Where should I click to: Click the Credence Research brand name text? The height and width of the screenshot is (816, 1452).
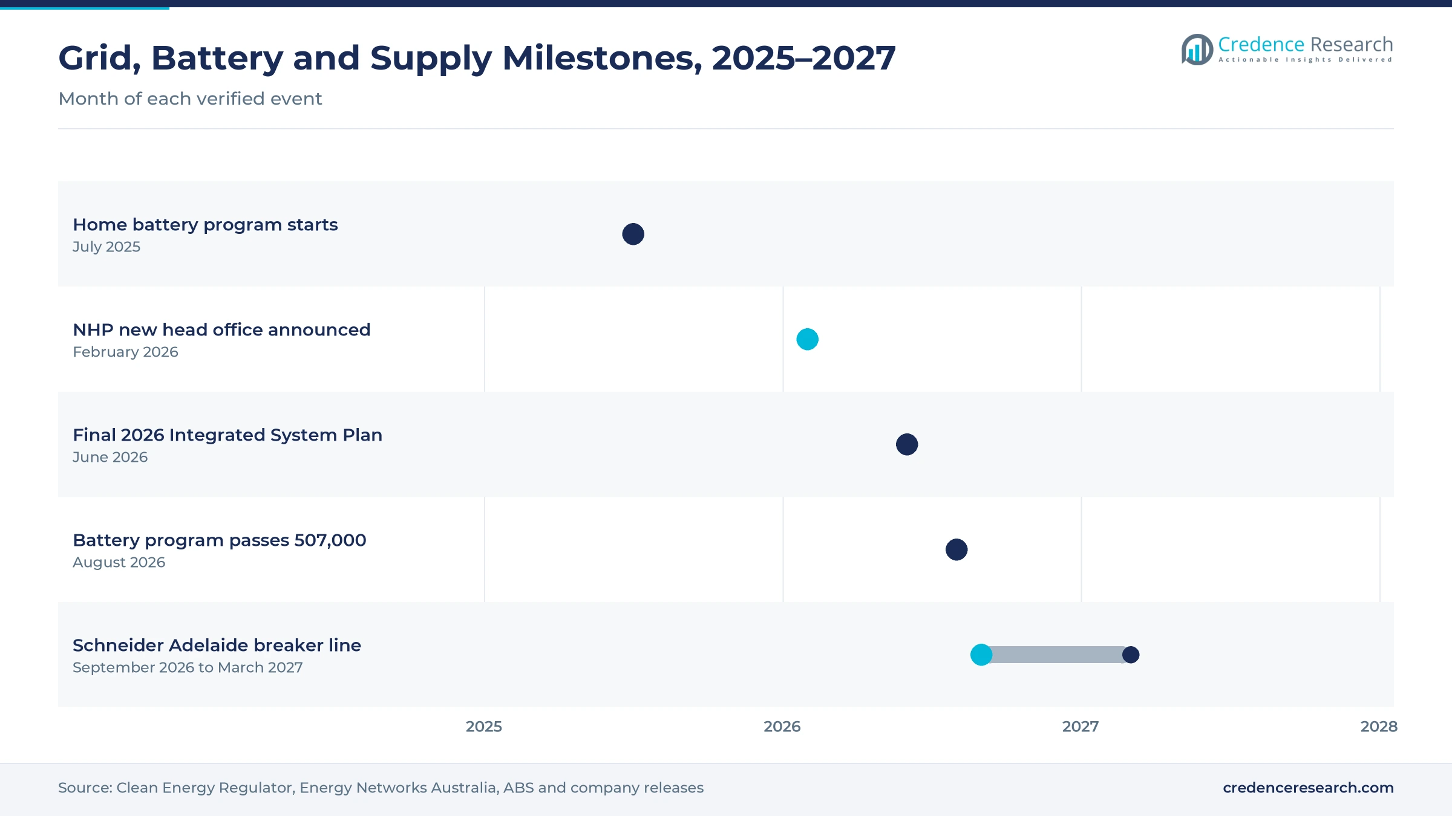[x=1305, y=44]
